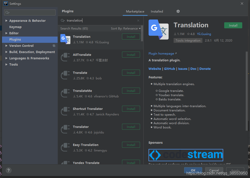The width and height of the screenshot is (250, 178).
Task: Select the Yandex Translate plugin title
Action: tap(86, 163)
